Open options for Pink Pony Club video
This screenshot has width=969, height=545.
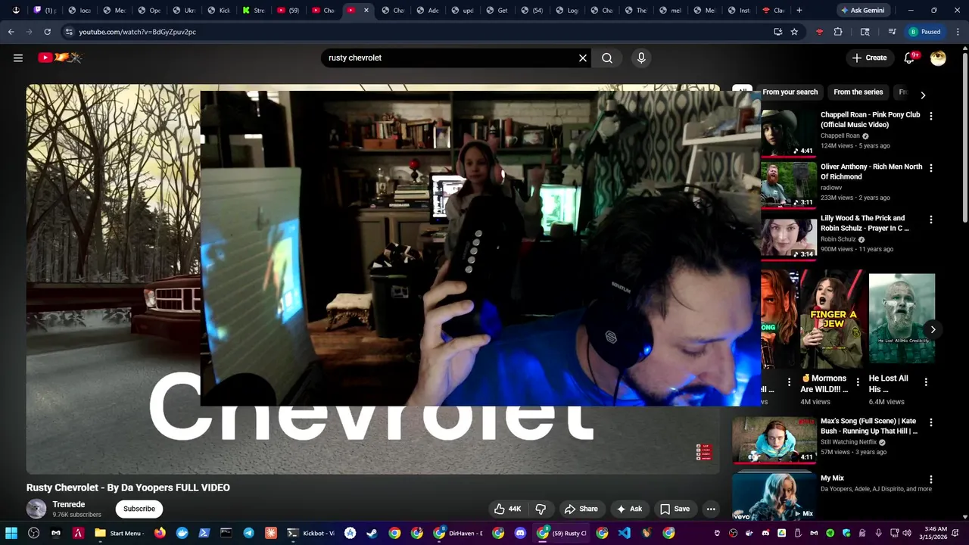click(931, 117)
